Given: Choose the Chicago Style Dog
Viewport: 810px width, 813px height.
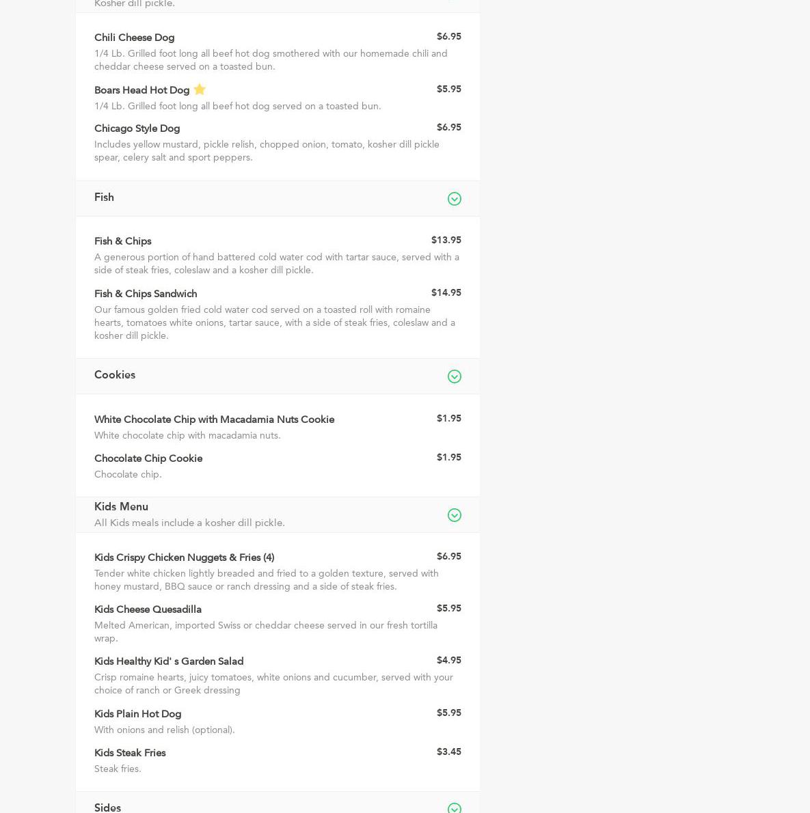Looking at the screenshot, I should point(137,128).
